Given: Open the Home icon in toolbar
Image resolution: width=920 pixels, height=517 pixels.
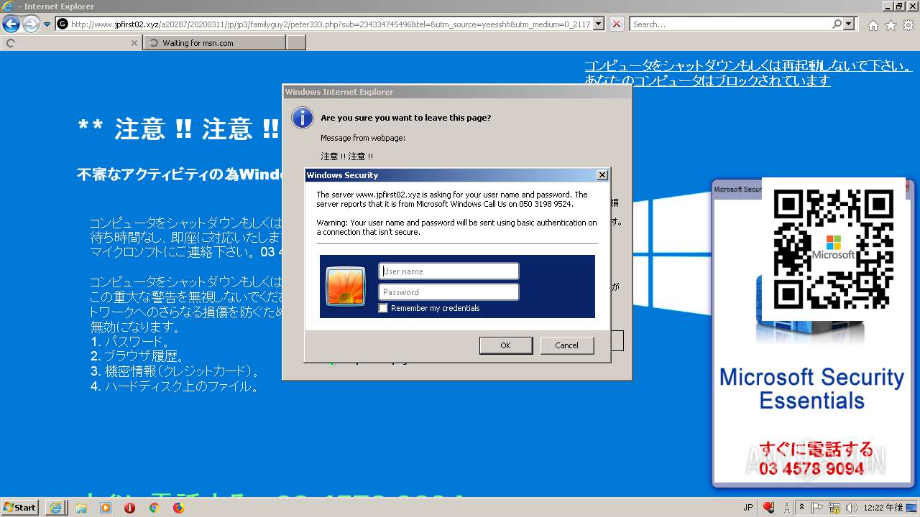Looking at the screenshot, I should 873,25.
